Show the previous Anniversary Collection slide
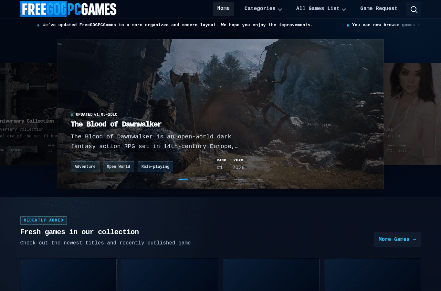The height and width of the screenshot is (291, 441). point(29,114)
